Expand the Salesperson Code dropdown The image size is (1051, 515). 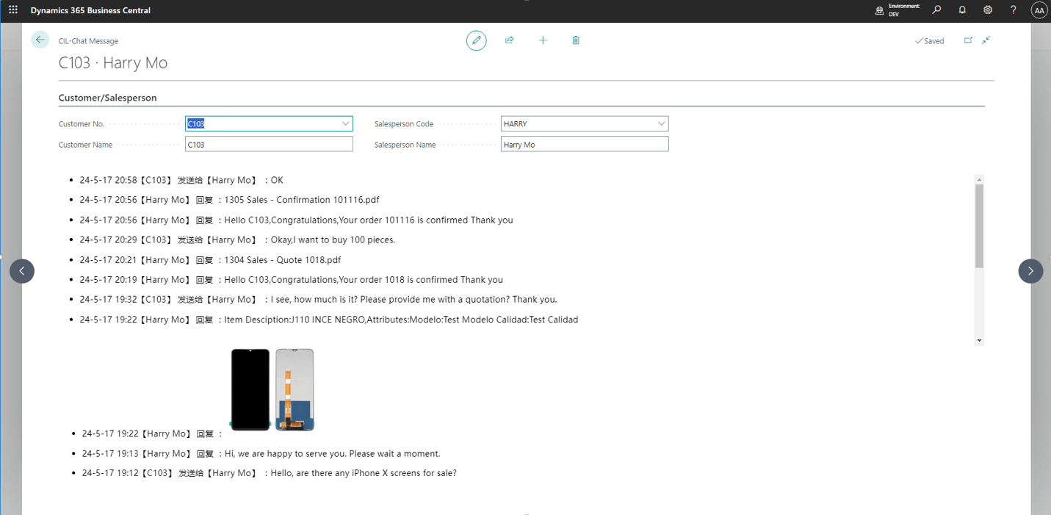661,123
